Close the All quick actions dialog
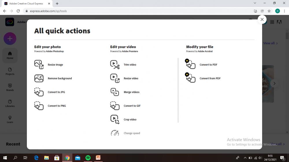 pos(262,19)
